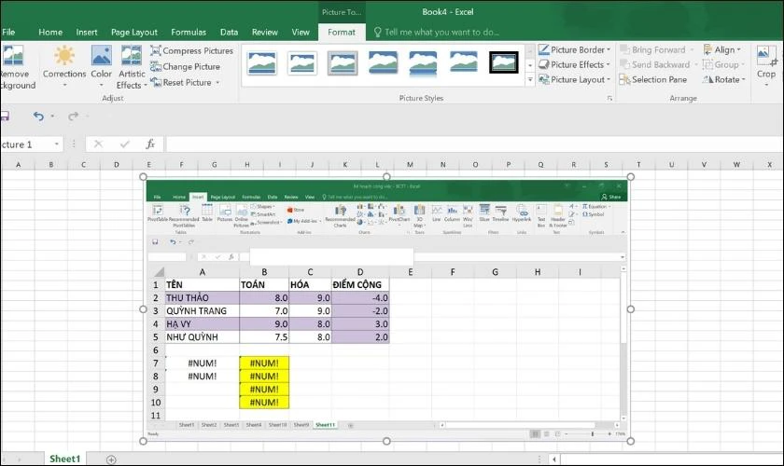
Task: Click the formula bar confirm checkmark
Action: pos(124,144)
